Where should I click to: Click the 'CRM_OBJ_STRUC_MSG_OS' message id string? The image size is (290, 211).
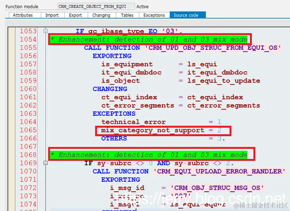[217, 188]
